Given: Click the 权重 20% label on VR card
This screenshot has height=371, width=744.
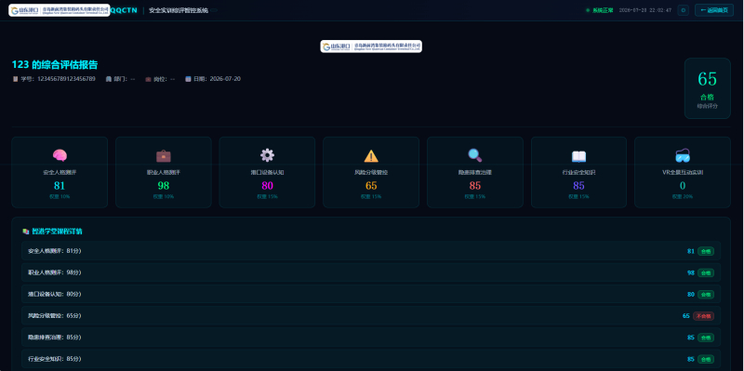Looking at the screenshot, I should pos(683,196).
